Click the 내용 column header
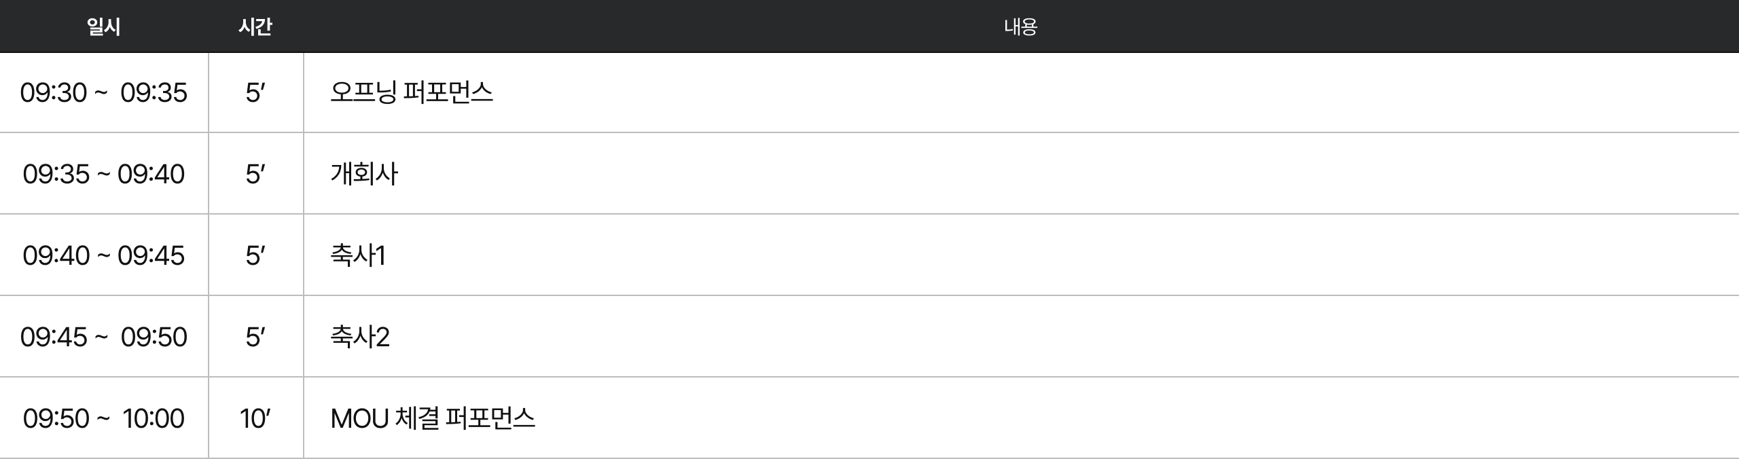 pyautogui.click(x=1020, y=26)
